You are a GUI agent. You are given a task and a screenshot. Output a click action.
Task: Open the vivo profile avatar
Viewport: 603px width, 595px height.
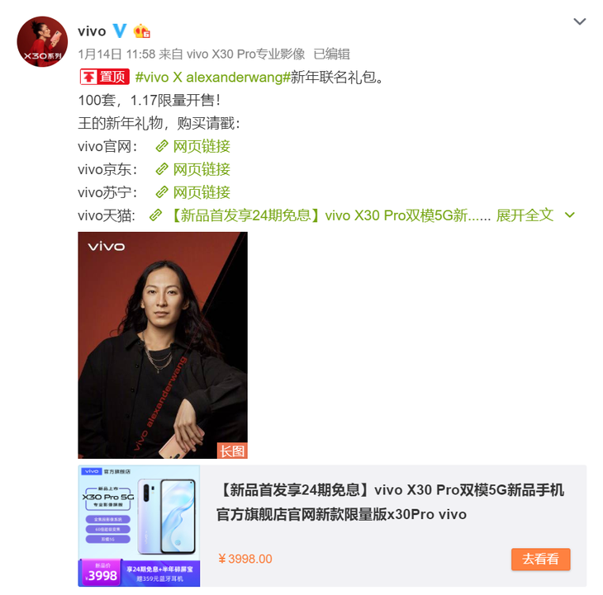(x=42, y=41)
